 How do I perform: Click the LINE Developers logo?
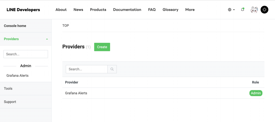(23, 10)
